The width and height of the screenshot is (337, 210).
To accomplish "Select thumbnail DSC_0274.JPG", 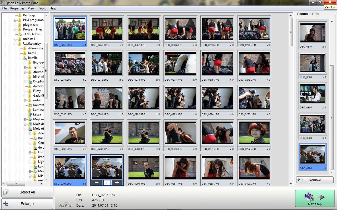I will [180, 66].
